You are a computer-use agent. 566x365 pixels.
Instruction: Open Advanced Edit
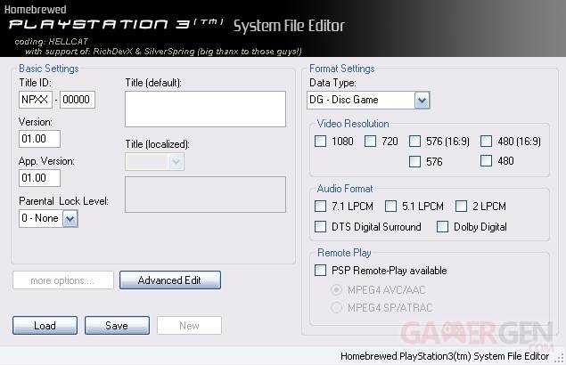click(x=170, y=280)
